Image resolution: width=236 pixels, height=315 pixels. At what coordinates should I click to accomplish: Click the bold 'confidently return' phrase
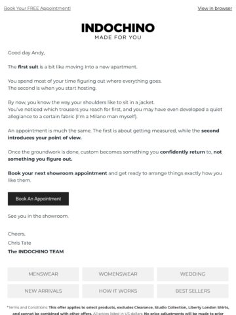click(x=182, y=152)
